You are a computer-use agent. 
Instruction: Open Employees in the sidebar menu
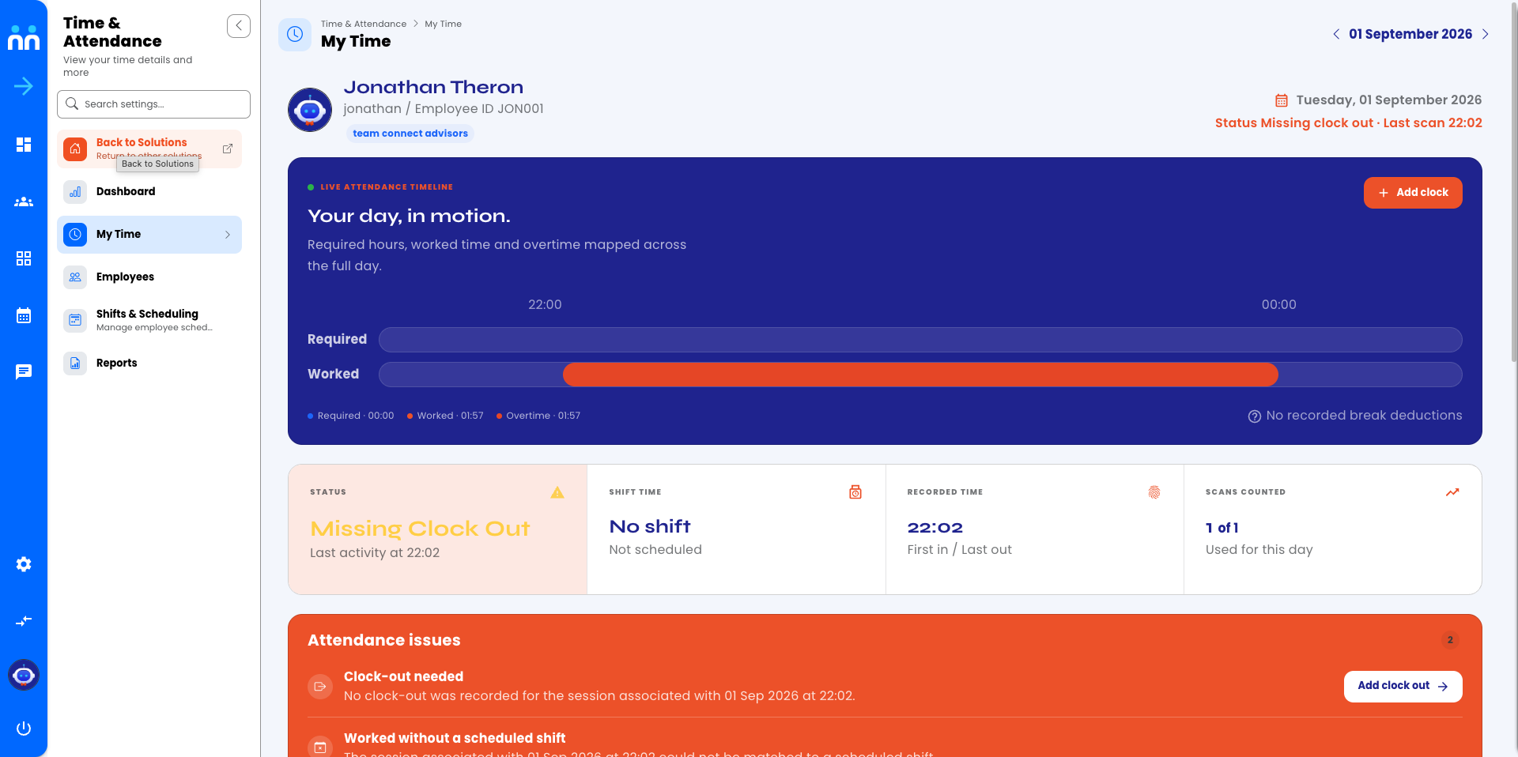[149, 277]
